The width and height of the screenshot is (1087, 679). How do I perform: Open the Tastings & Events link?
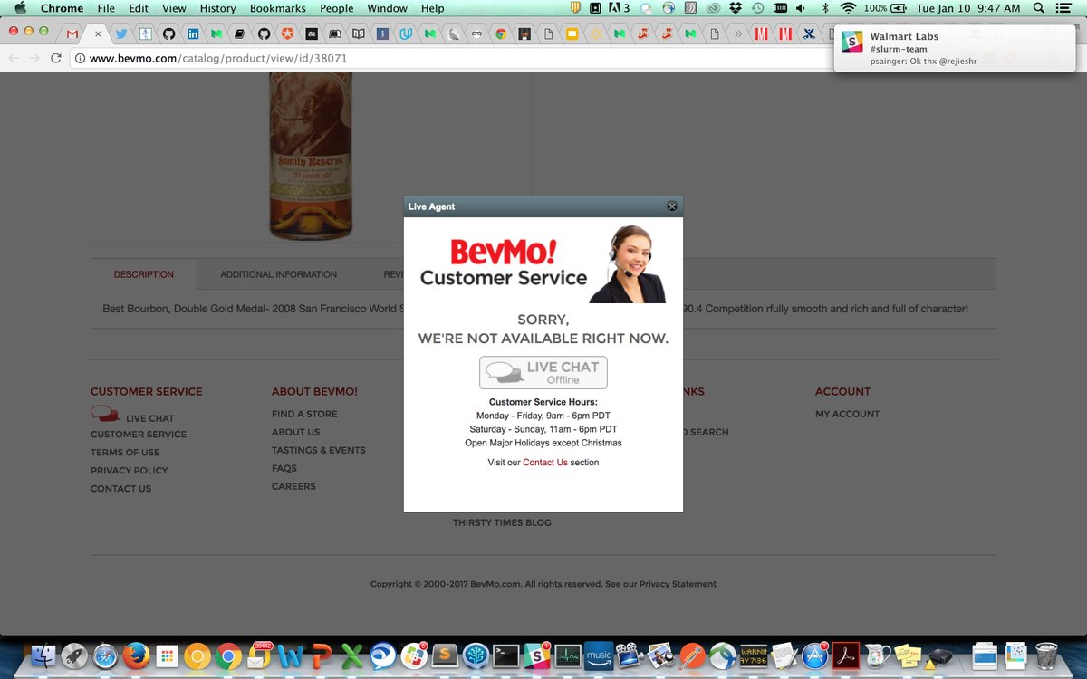319,450
